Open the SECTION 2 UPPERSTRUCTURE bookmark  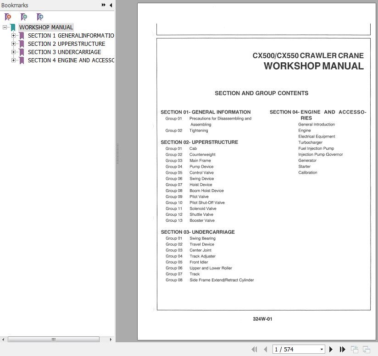67,44
